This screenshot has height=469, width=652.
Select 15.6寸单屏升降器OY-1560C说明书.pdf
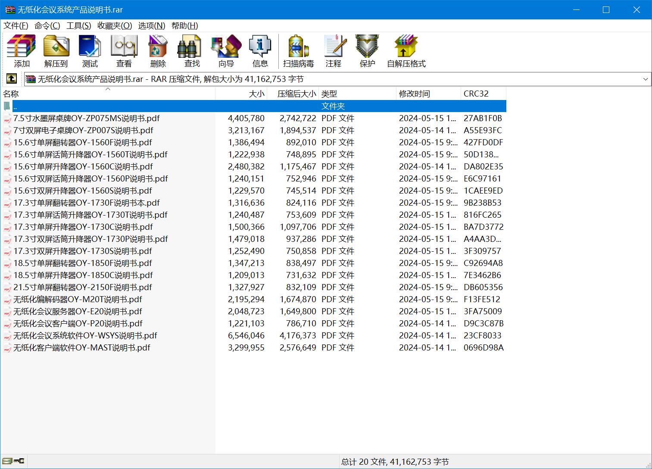click(253, 166)
